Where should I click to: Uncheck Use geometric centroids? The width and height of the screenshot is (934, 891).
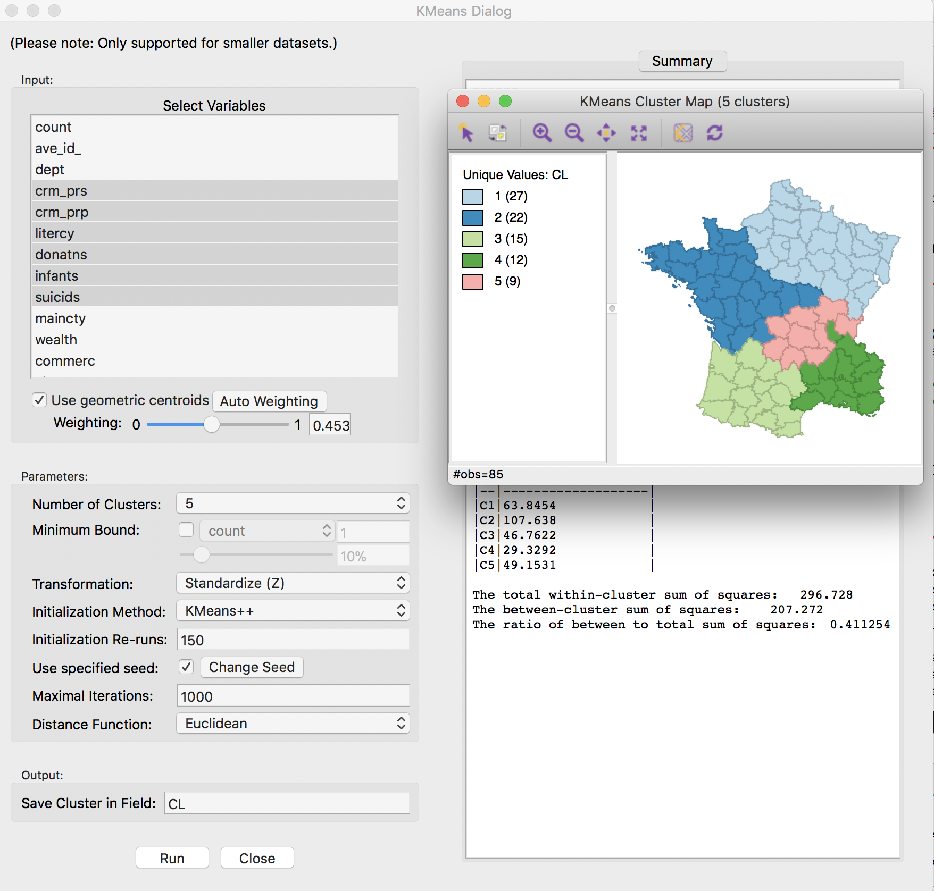[39, 400]
